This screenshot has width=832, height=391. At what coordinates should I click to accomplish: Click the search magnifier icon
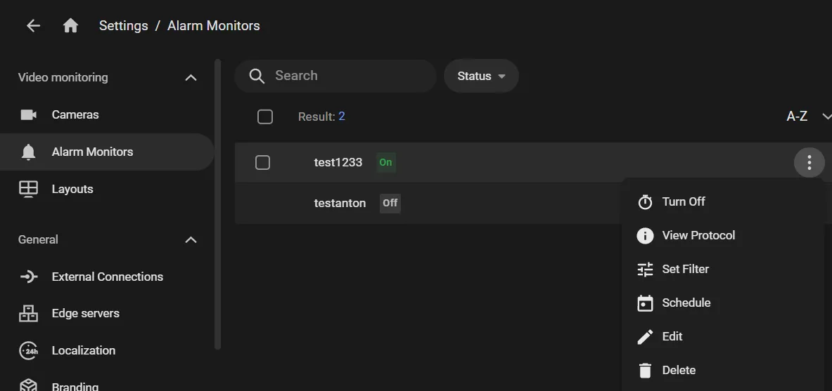pyautogui.click(x=257, y=76)
